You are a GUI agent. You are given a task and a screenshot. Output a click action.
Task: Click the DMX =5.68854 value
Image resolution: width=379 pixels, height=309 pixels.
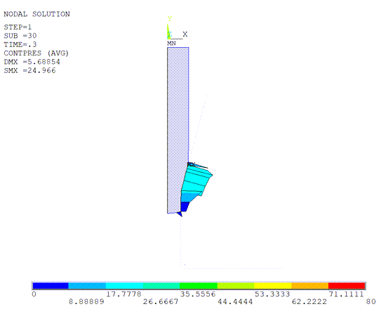tap(32, 62)
